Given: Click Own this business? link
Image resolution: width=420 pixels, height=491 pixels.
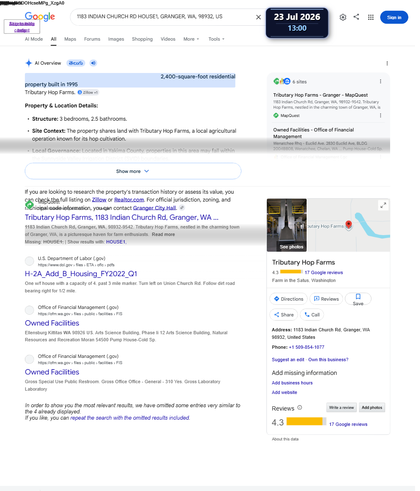Looking at the screenshot, I should [328, 360].
